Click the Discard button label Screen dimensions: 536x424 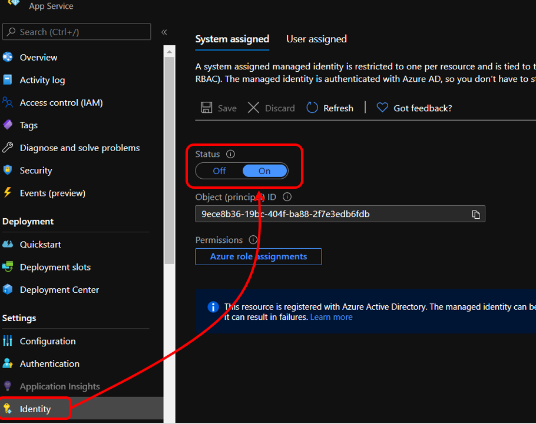point(280,108)
